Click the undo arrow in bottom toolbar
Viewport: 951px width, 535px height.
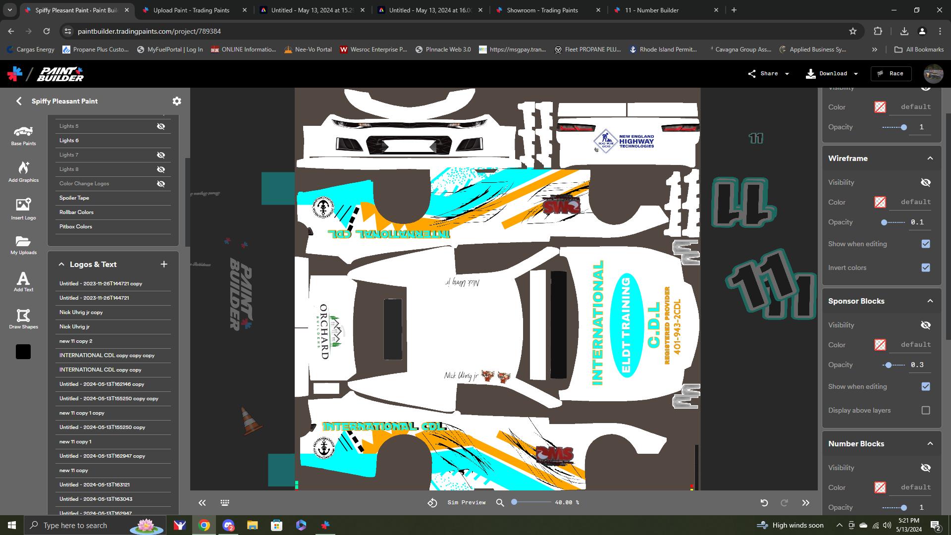[x=763, y=502]
